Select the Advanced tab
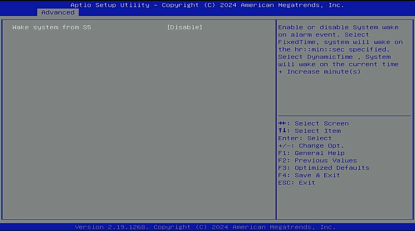 58,13
